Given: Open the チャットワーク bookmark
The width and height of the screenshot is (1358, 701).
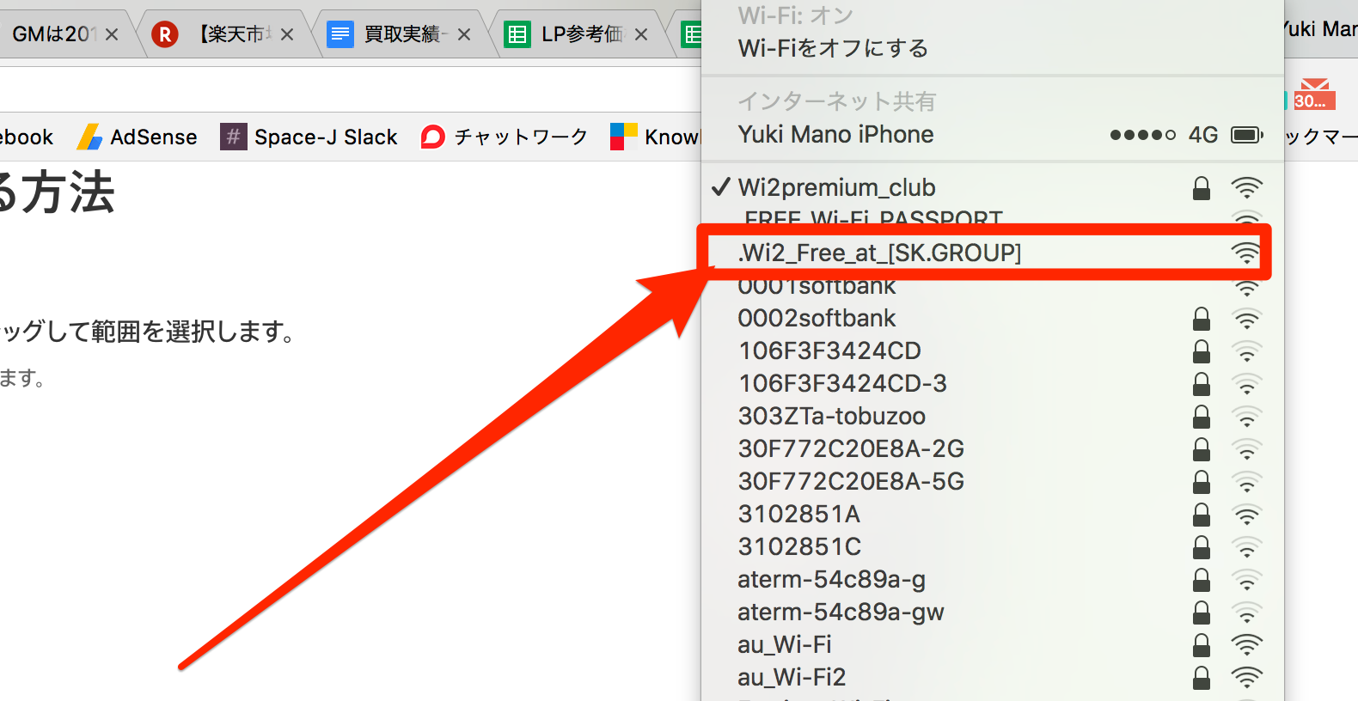Looking at the screenshot, I should [x=505, y=137].
